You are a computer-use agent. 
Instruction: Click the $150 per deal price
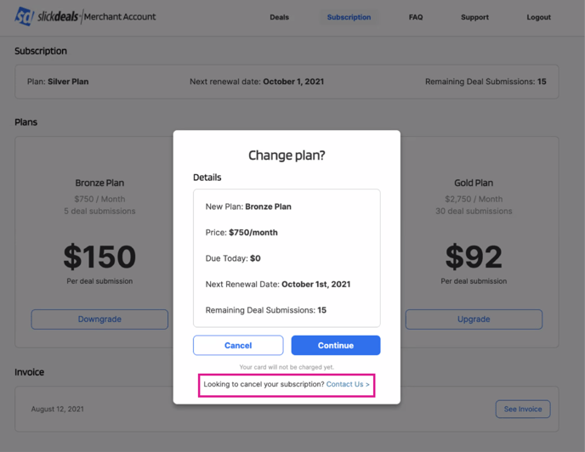(99, 257)
